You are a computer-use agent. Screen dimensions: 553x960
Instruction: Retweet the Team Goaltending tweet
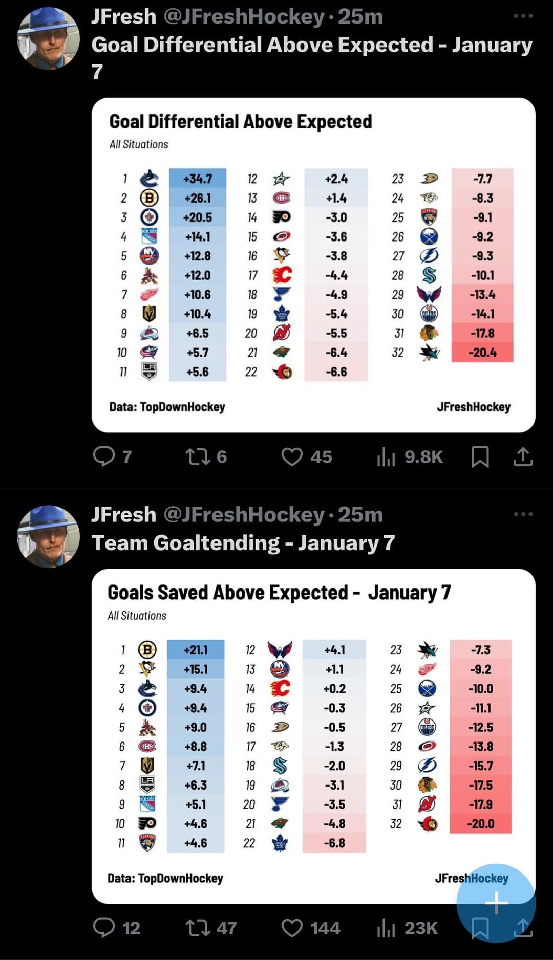(x=198, y=927)
